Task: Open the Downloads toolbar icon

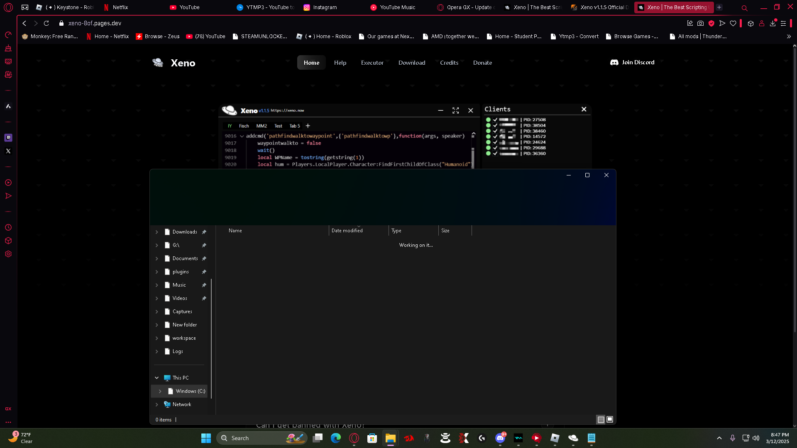Action: pos(773,23)
